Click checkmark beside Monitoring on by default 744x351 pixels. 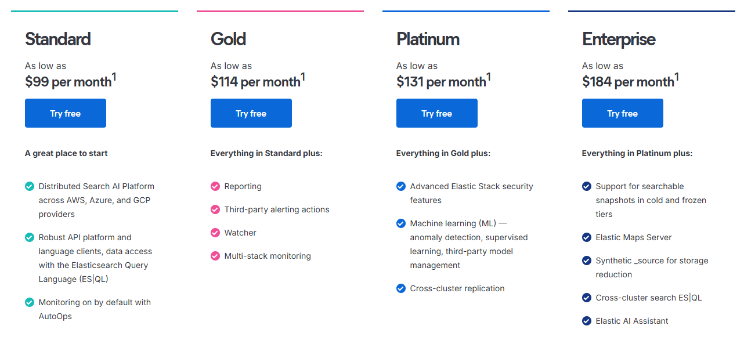point(30,302)
